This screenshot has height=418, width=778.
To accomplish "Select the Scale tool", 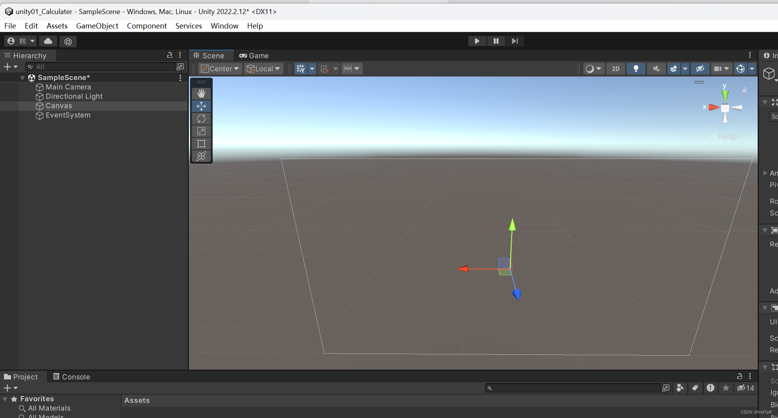I will [201, 131].
